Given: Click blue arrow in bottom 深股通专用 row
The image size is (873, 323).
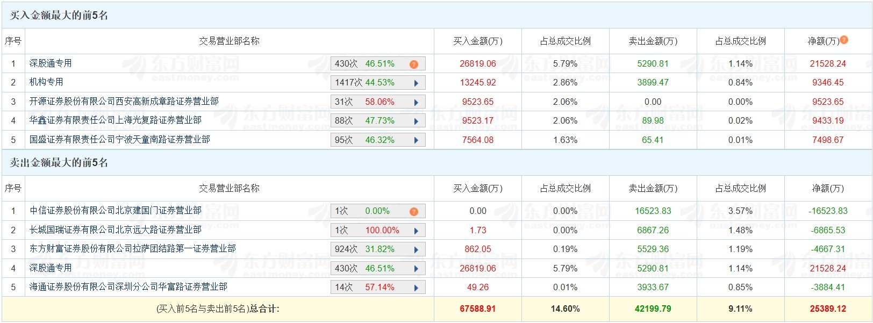Looking at the screenshot, I should 416,269.
